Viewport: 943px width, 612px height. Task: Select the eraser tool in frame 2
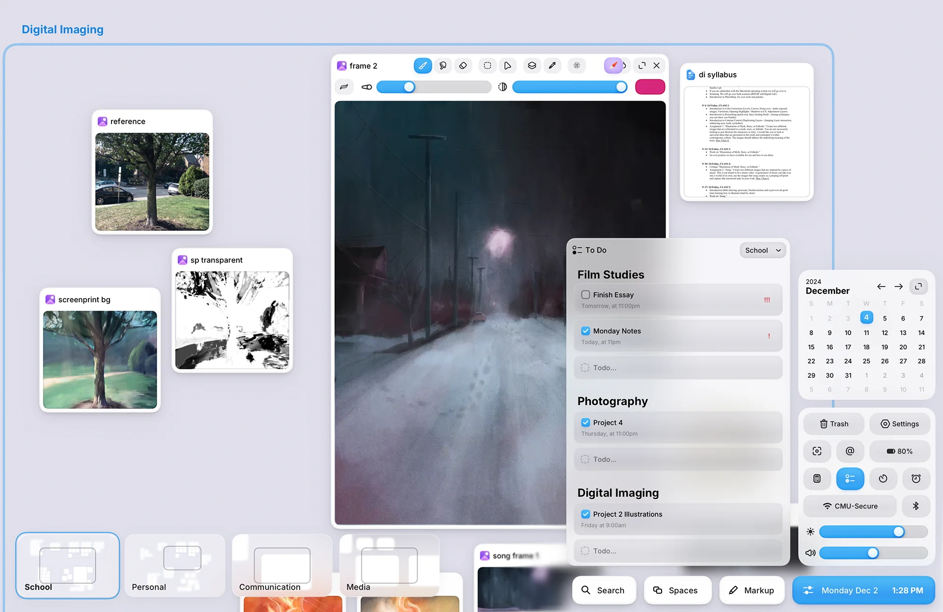(463, 65)
